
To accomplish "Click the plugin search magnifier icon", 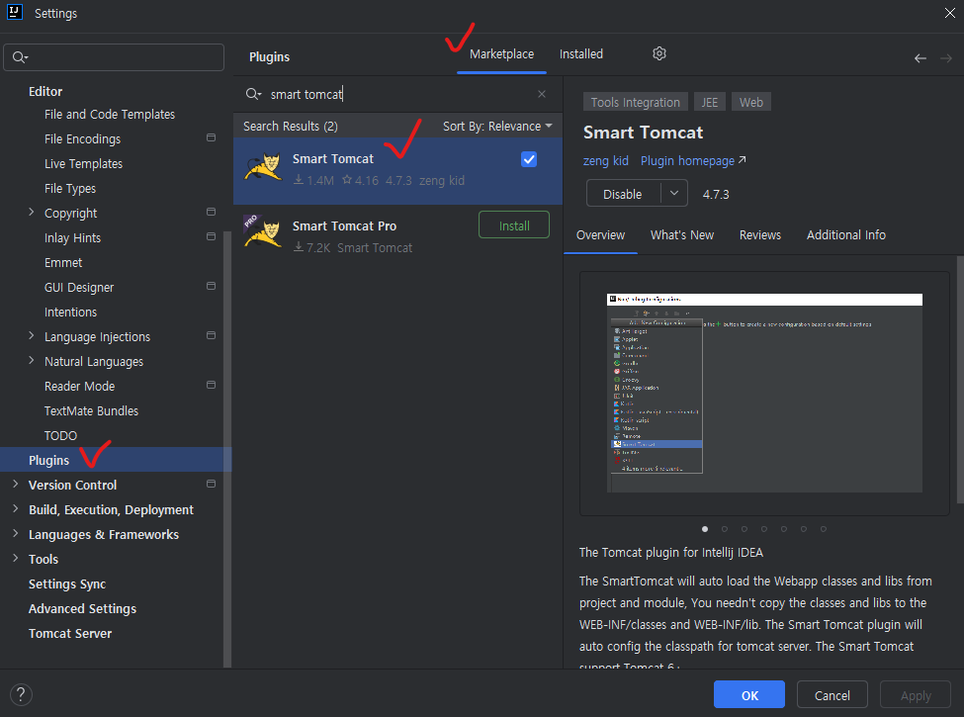I will (x=253, y=94).
